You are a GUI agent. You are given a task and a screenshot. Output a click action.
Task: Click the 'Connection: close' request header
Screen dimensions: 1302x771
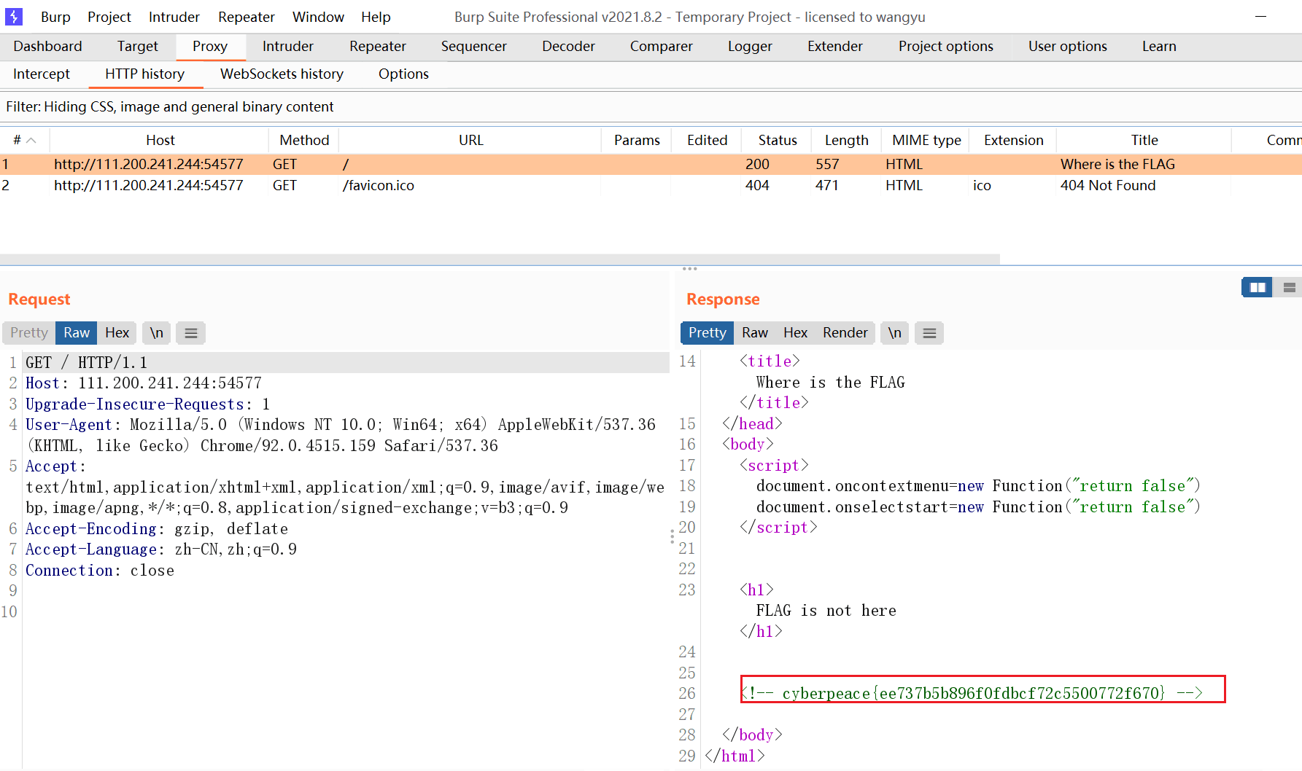tap(100, 571)
